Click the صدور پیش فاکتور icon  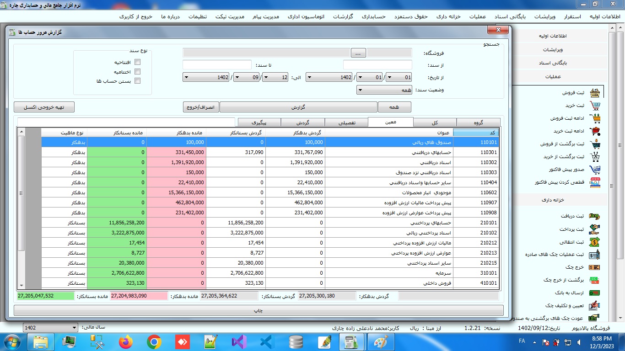click(595, 170)
